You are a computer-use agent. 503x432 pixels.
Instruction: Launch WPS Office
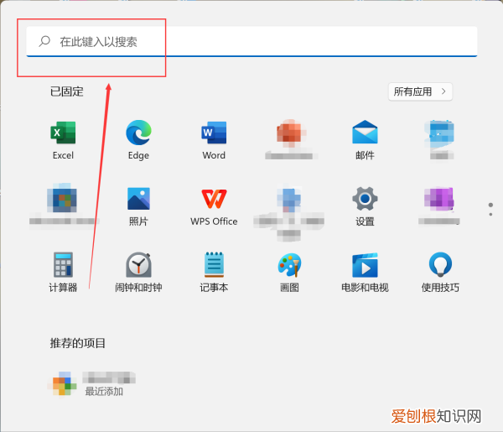click(214, 206)
